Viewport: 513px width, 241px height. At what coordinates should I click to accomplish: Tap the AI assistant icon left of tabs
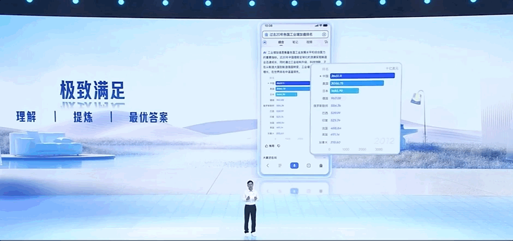pyautogui.click(x=265, y=42)
